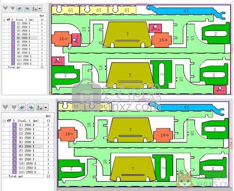Click the A-Z sort icon in the upper toolbar

pos(35,8)
